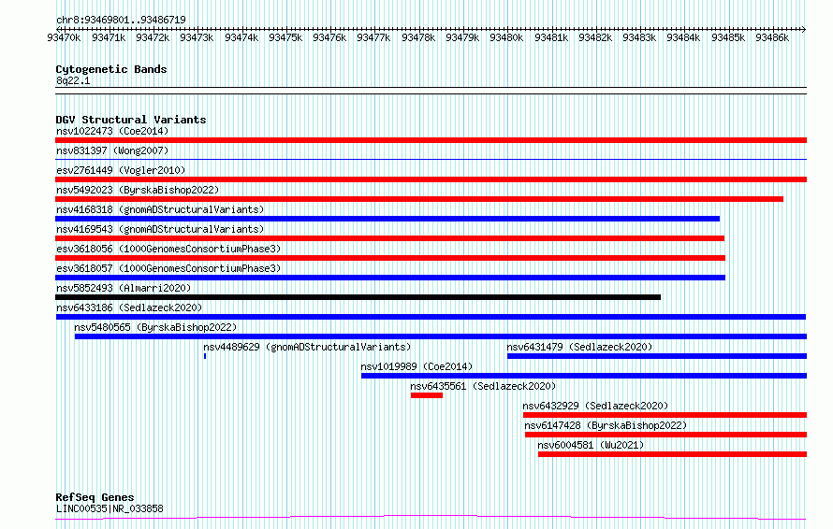833x529 pixels.
Task: Click the 93470k ruler tick label
Action: [64, 37]
